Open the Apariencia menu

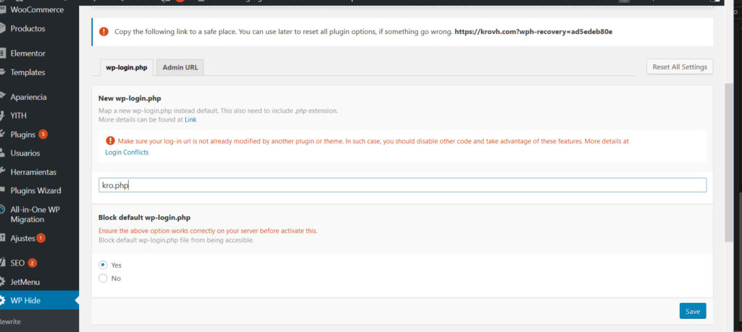28,97
